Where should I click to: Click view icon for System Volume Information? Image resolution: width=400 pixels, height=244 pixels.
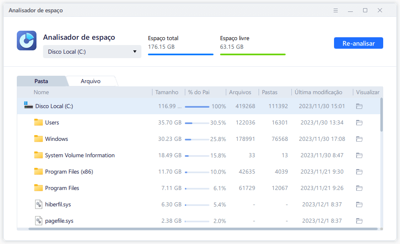pyautogui.click(x=359, y=155)
